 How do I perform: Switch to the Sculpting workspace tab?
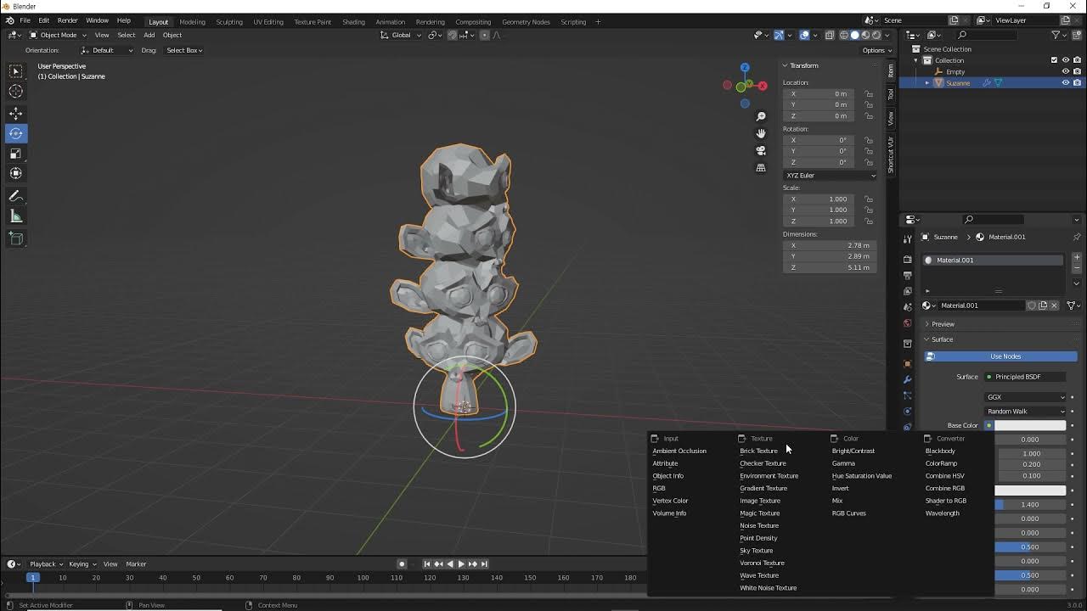click(228, 21)
